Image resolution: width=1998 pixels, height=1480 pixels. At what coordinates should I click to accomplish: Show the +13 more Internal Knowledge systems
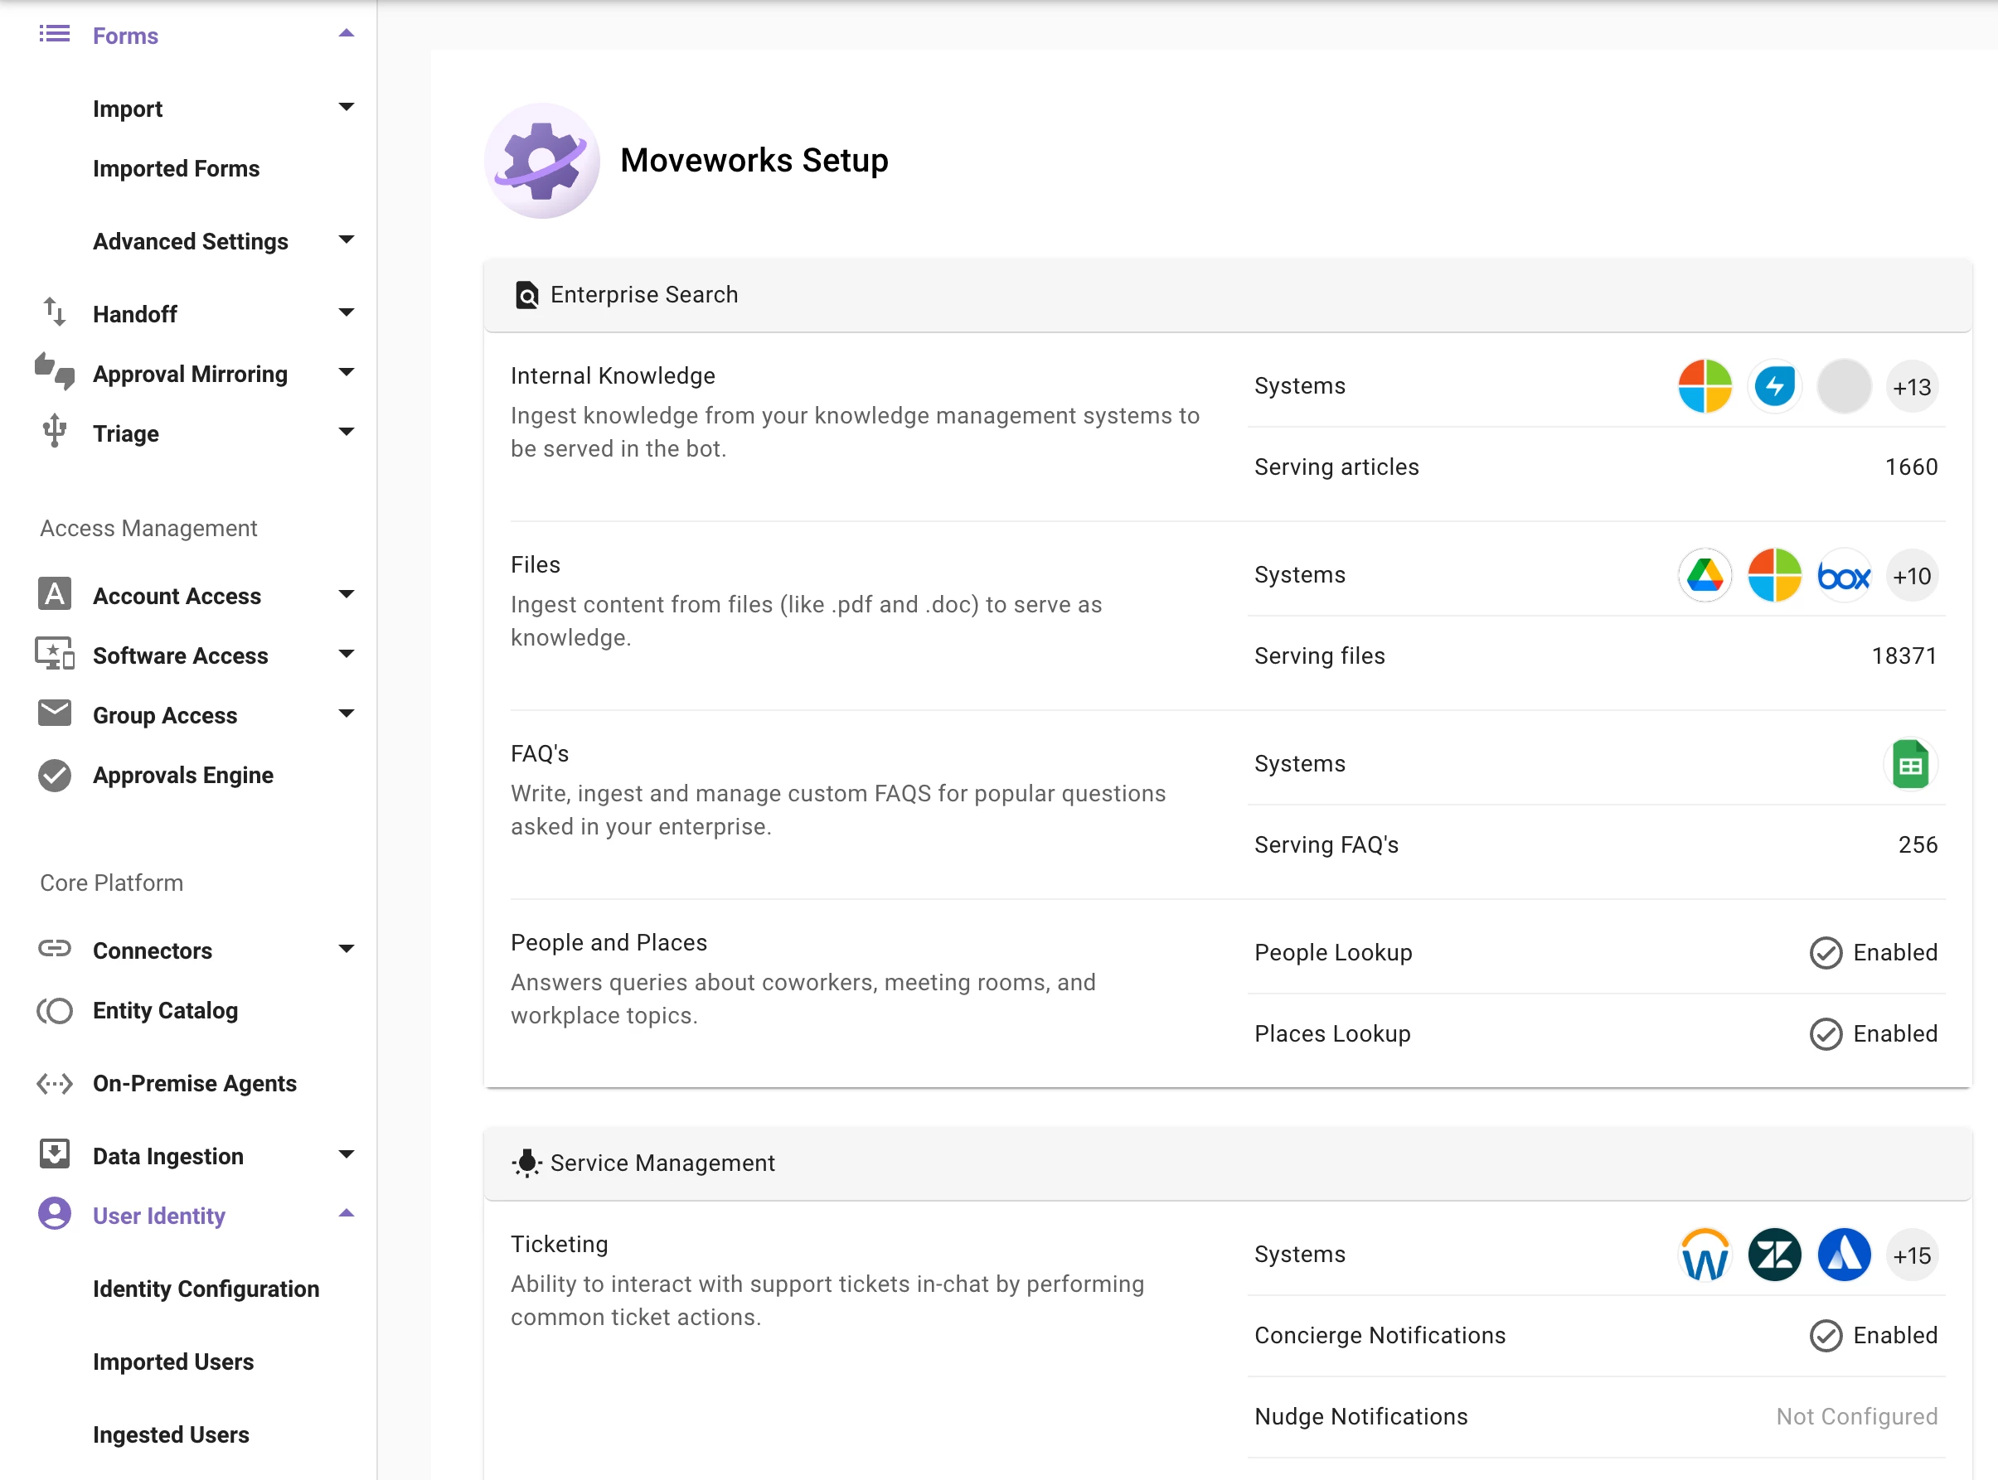pyautogui.click(x=1912, y=386)
